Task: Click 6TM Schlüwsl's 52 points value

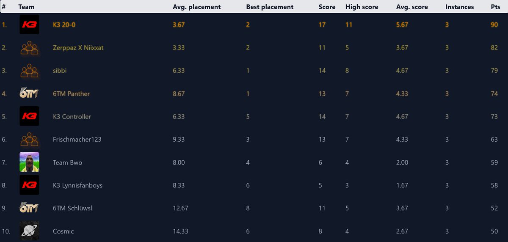Action: [x=494, y=208]
